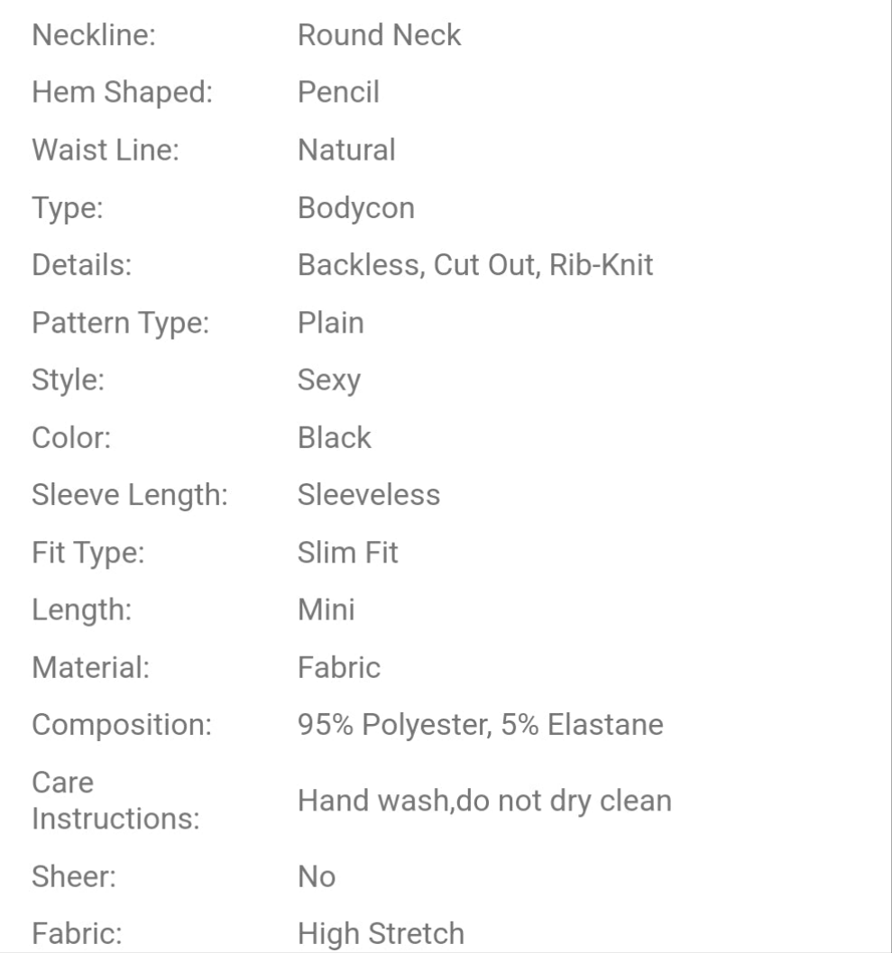This screenshot has height=953, width=892.
Task: Click the 'High Stretch' fabric value
Action: pyautogui.click(x=382, y=934)
